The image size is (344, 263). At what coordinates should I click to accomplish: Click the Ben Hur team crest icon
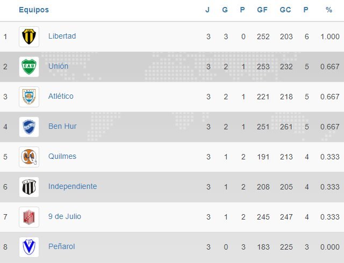click(x=29, y=127)
